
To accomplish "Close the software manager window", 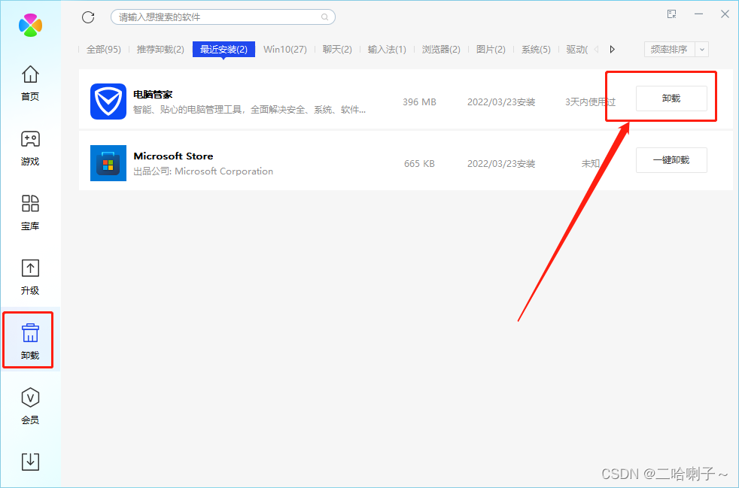I will (725, 14).
